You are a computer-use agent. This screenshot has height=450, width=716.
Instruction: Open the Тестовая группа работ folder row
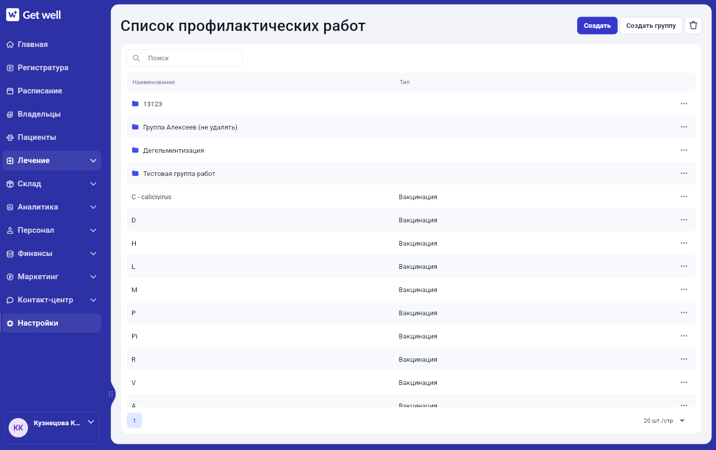[411, 173]
